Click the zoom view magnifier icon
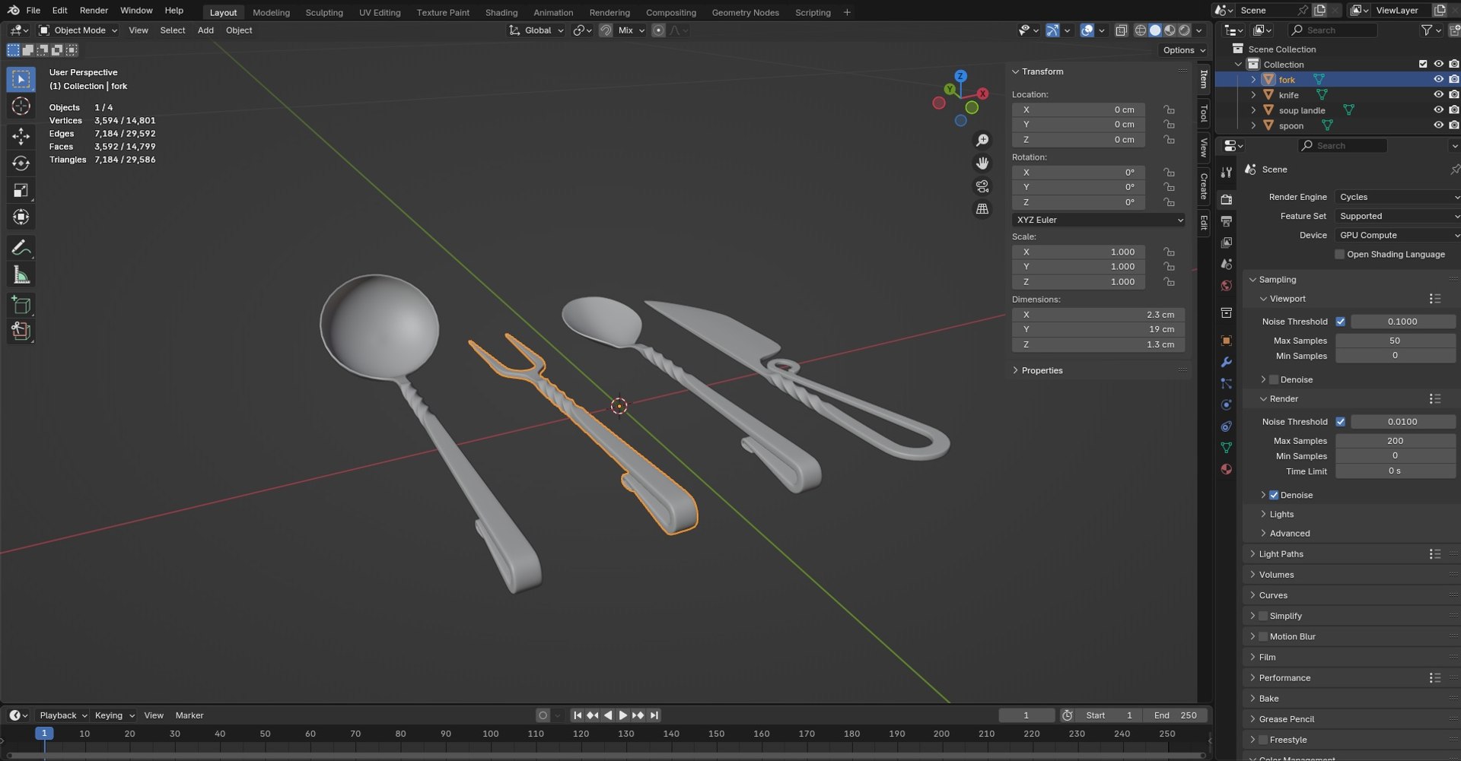The height and width of the screenshot is (761, 1461). point(982,141)
